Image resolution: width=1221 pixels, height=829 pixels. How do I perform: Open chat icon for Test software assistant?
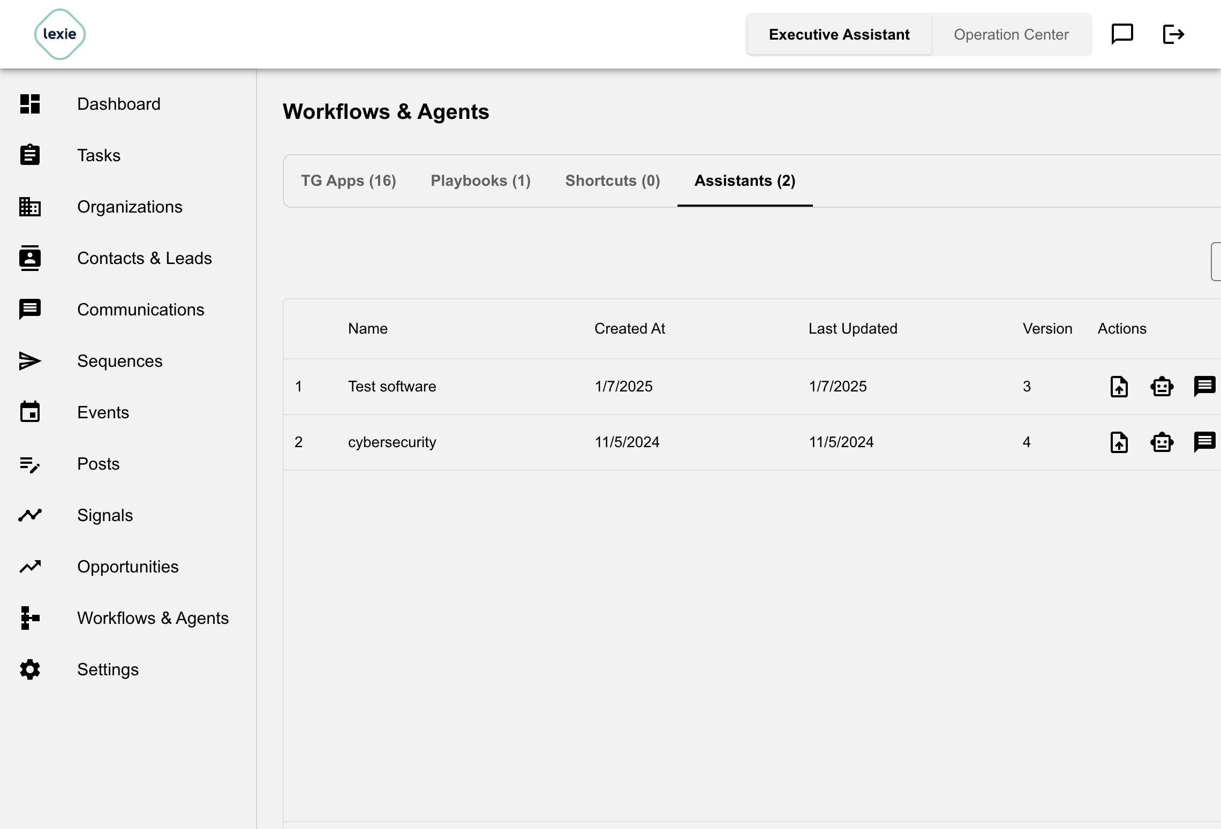coord(1205,387)
